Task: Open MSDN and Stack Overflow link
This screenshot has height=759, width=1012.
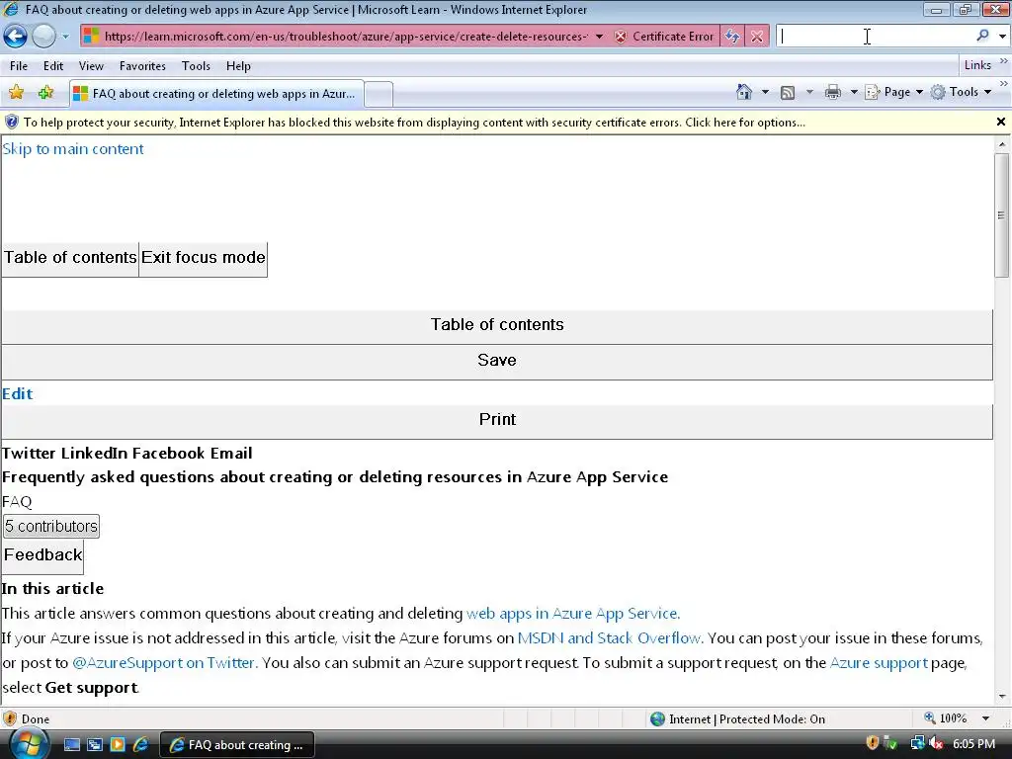Action: click(610, 638)
